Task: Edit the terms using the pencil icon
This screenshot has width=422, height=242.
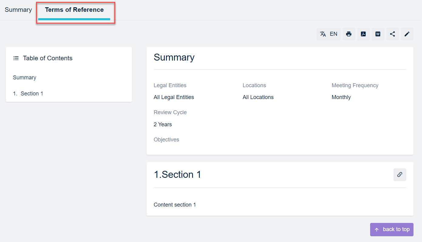Action: pyautogui.click(x=407, y=34)
